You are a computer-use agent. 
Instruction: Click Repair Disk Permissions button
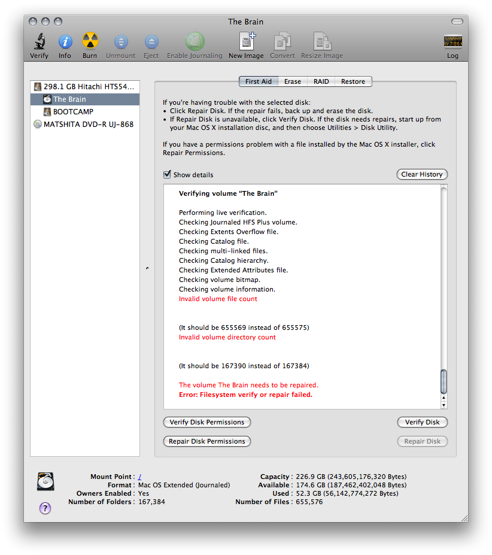tap(206, 441)
